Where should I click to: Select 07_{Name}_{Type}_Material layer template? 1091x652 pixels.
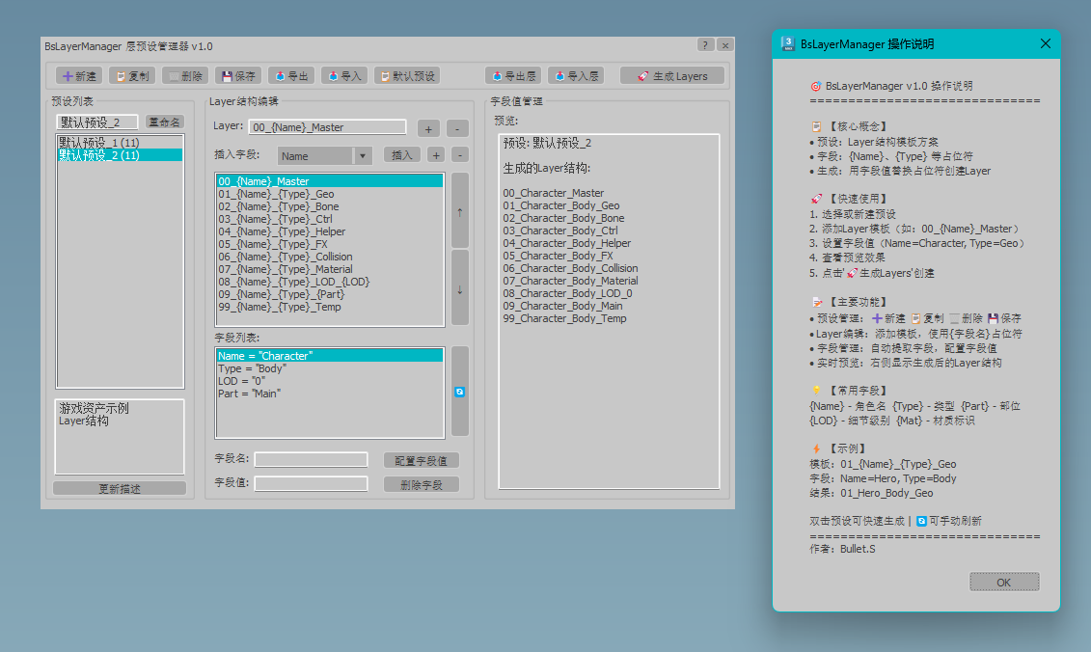point(330,269)
